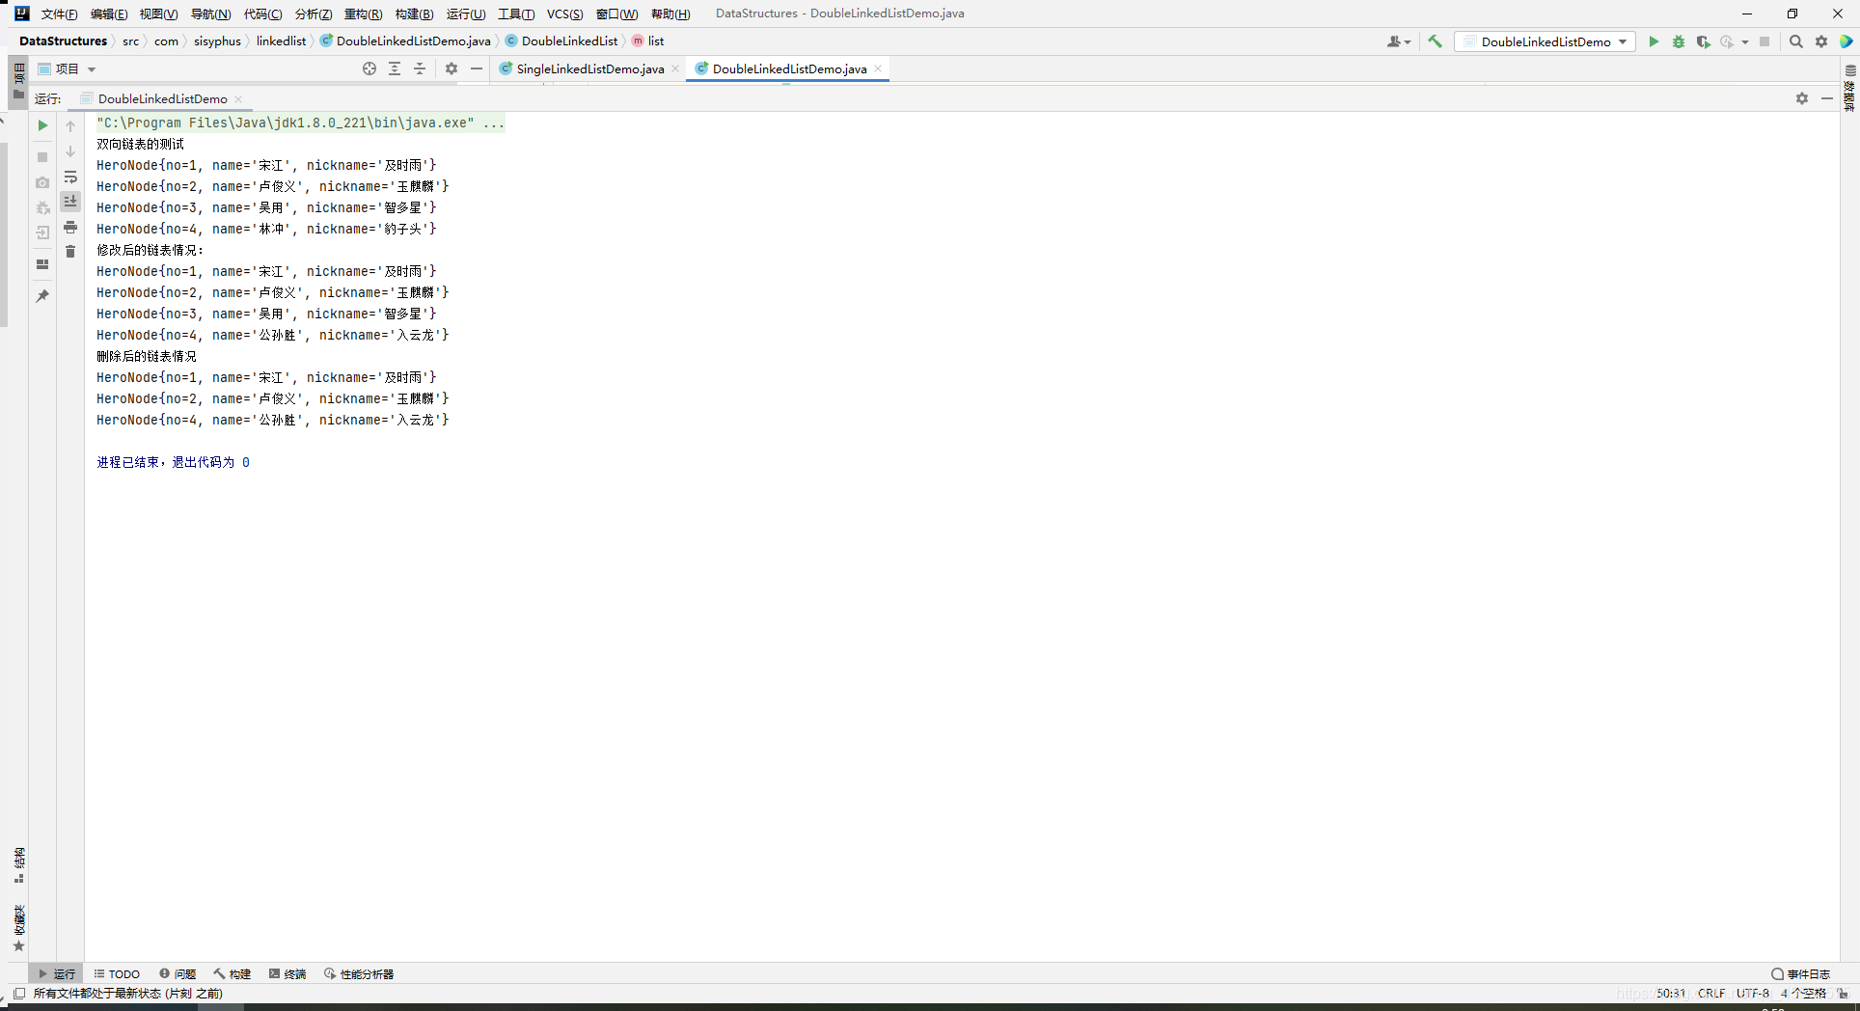Toggle soft-wrap in console output

[x=70, y=177]
